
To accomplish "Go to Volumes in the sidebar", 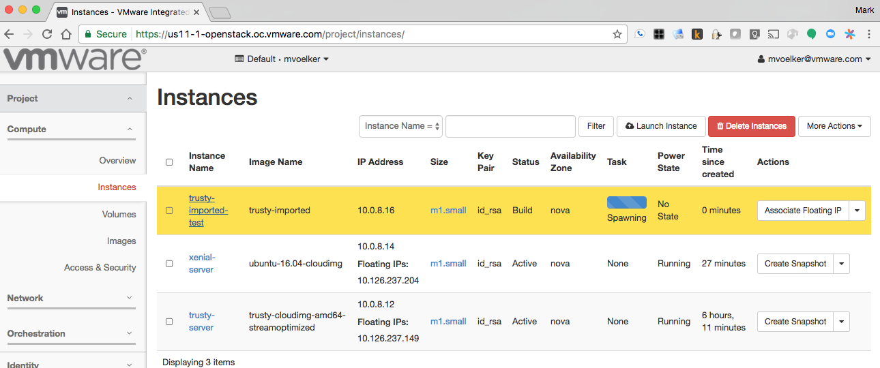I will (119, 215).
